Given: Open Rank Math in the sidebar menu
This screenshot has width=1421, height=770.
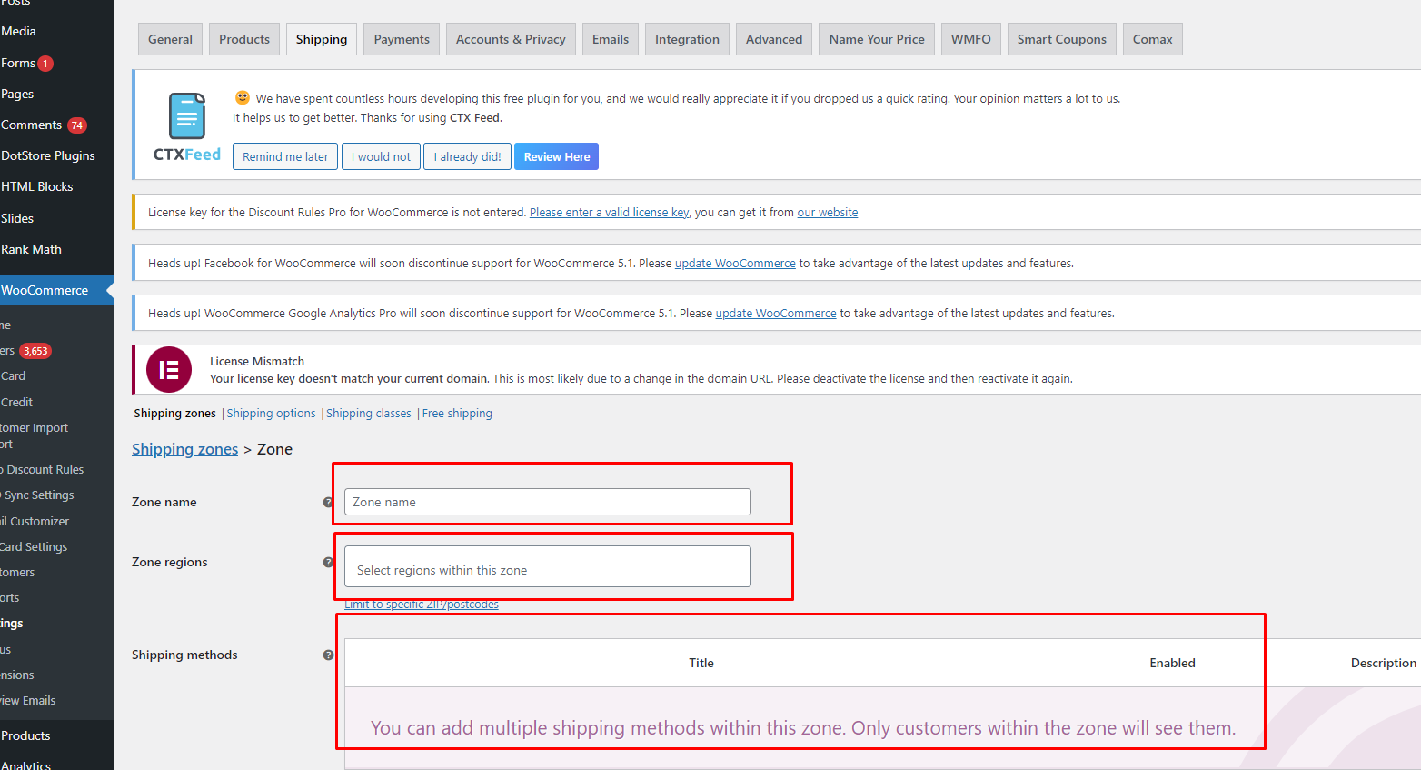Looking at the screenshot, I should click(32, 249).
